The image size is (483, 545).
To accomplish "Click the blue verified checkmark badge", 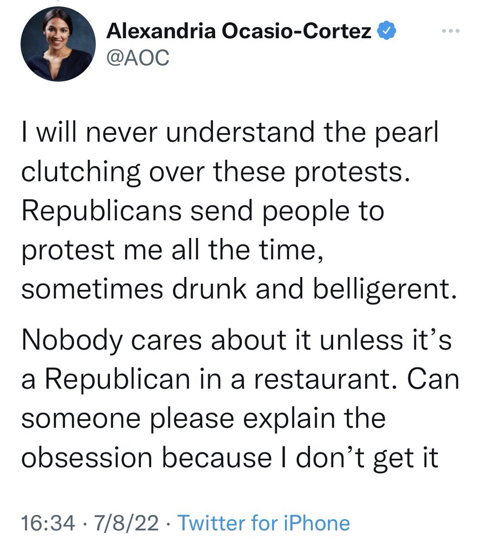I will 387,31.
